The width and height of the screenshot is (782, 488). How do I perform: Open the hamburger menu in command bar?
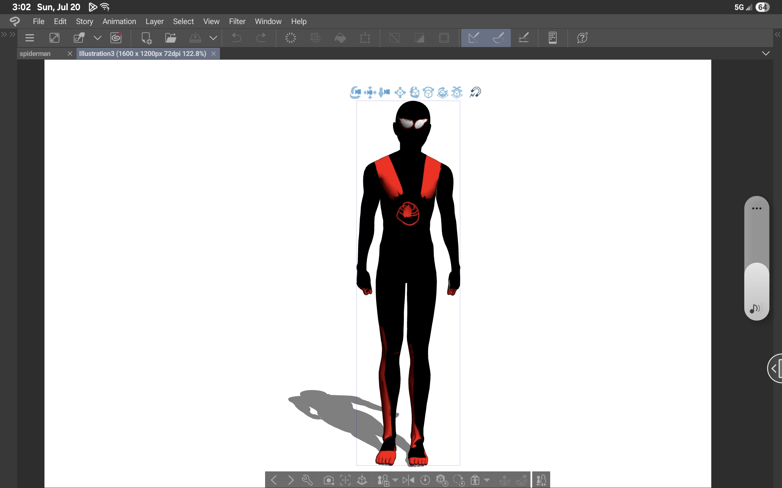pyautogui.click(x=30, y=38)
